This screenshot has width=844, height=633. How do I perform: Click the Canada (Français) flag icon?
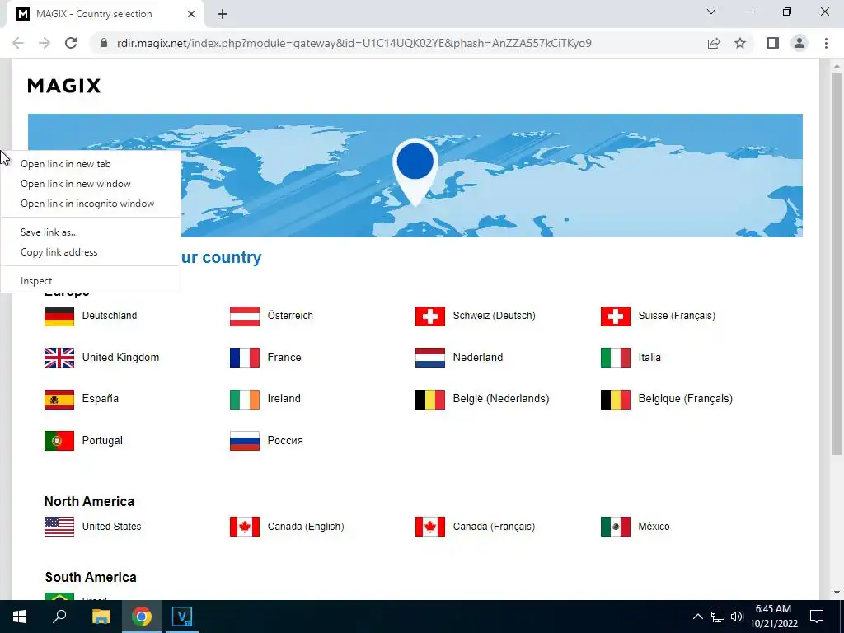(430, 527)
